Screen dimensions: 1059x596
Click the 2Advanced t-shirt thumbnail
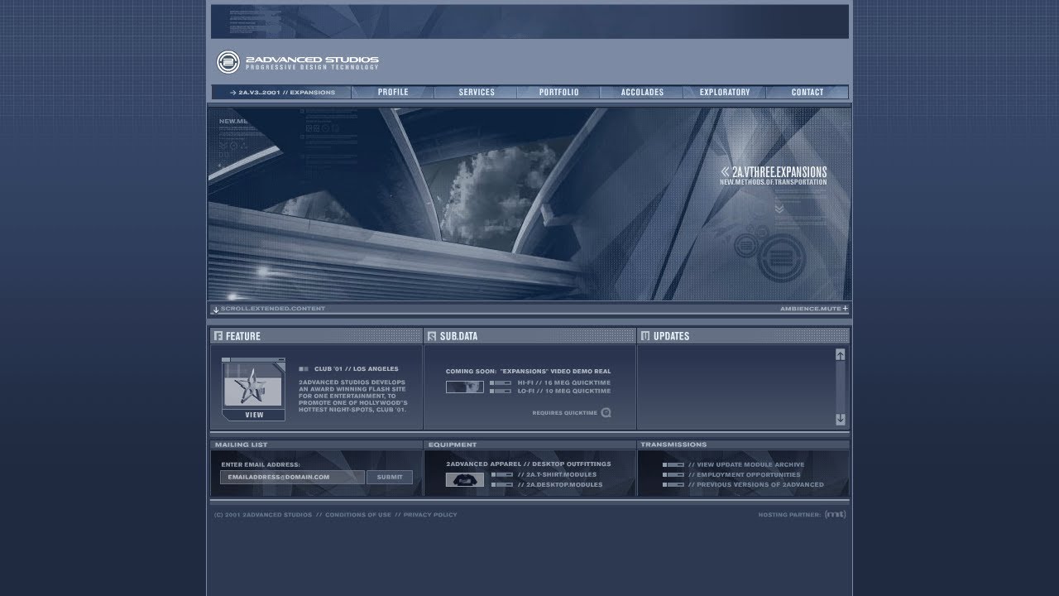click(x=465, y=479)
